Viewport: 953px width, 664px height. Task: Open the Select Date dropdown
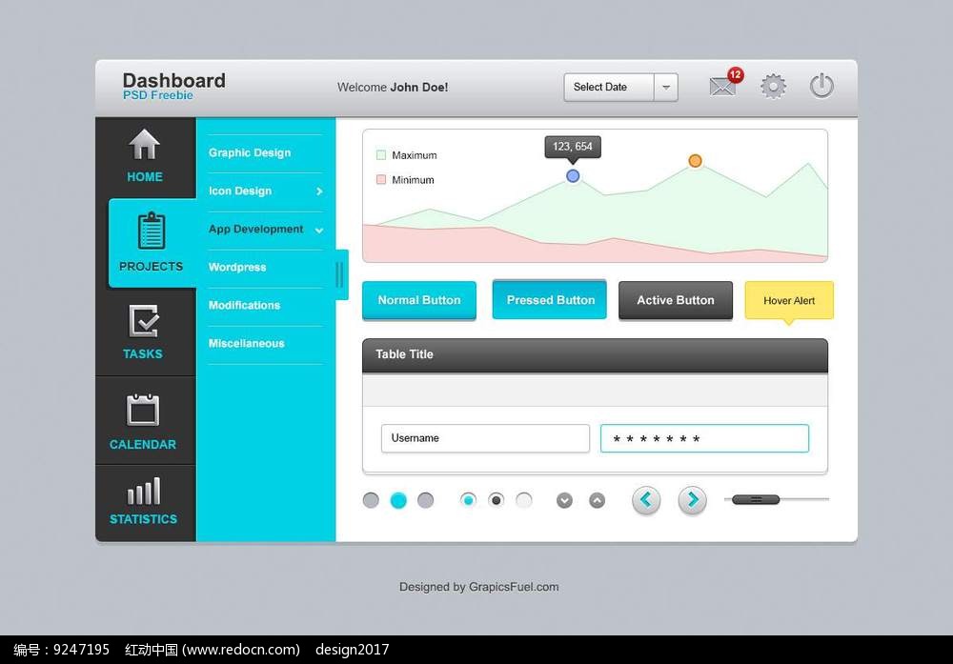coord(620,87)
